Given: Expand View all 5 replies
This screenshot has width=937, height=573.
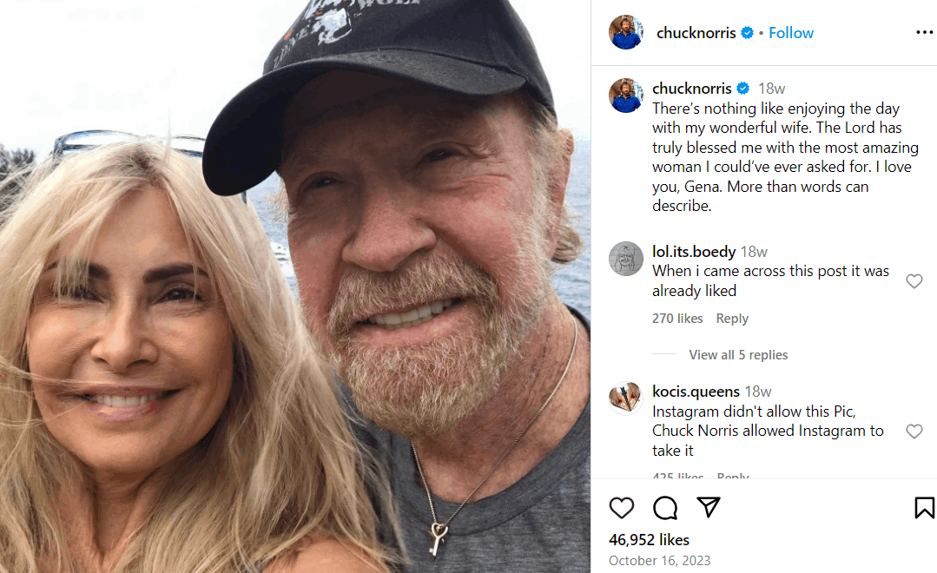Looking at the screenshot, I should point(738,355).
